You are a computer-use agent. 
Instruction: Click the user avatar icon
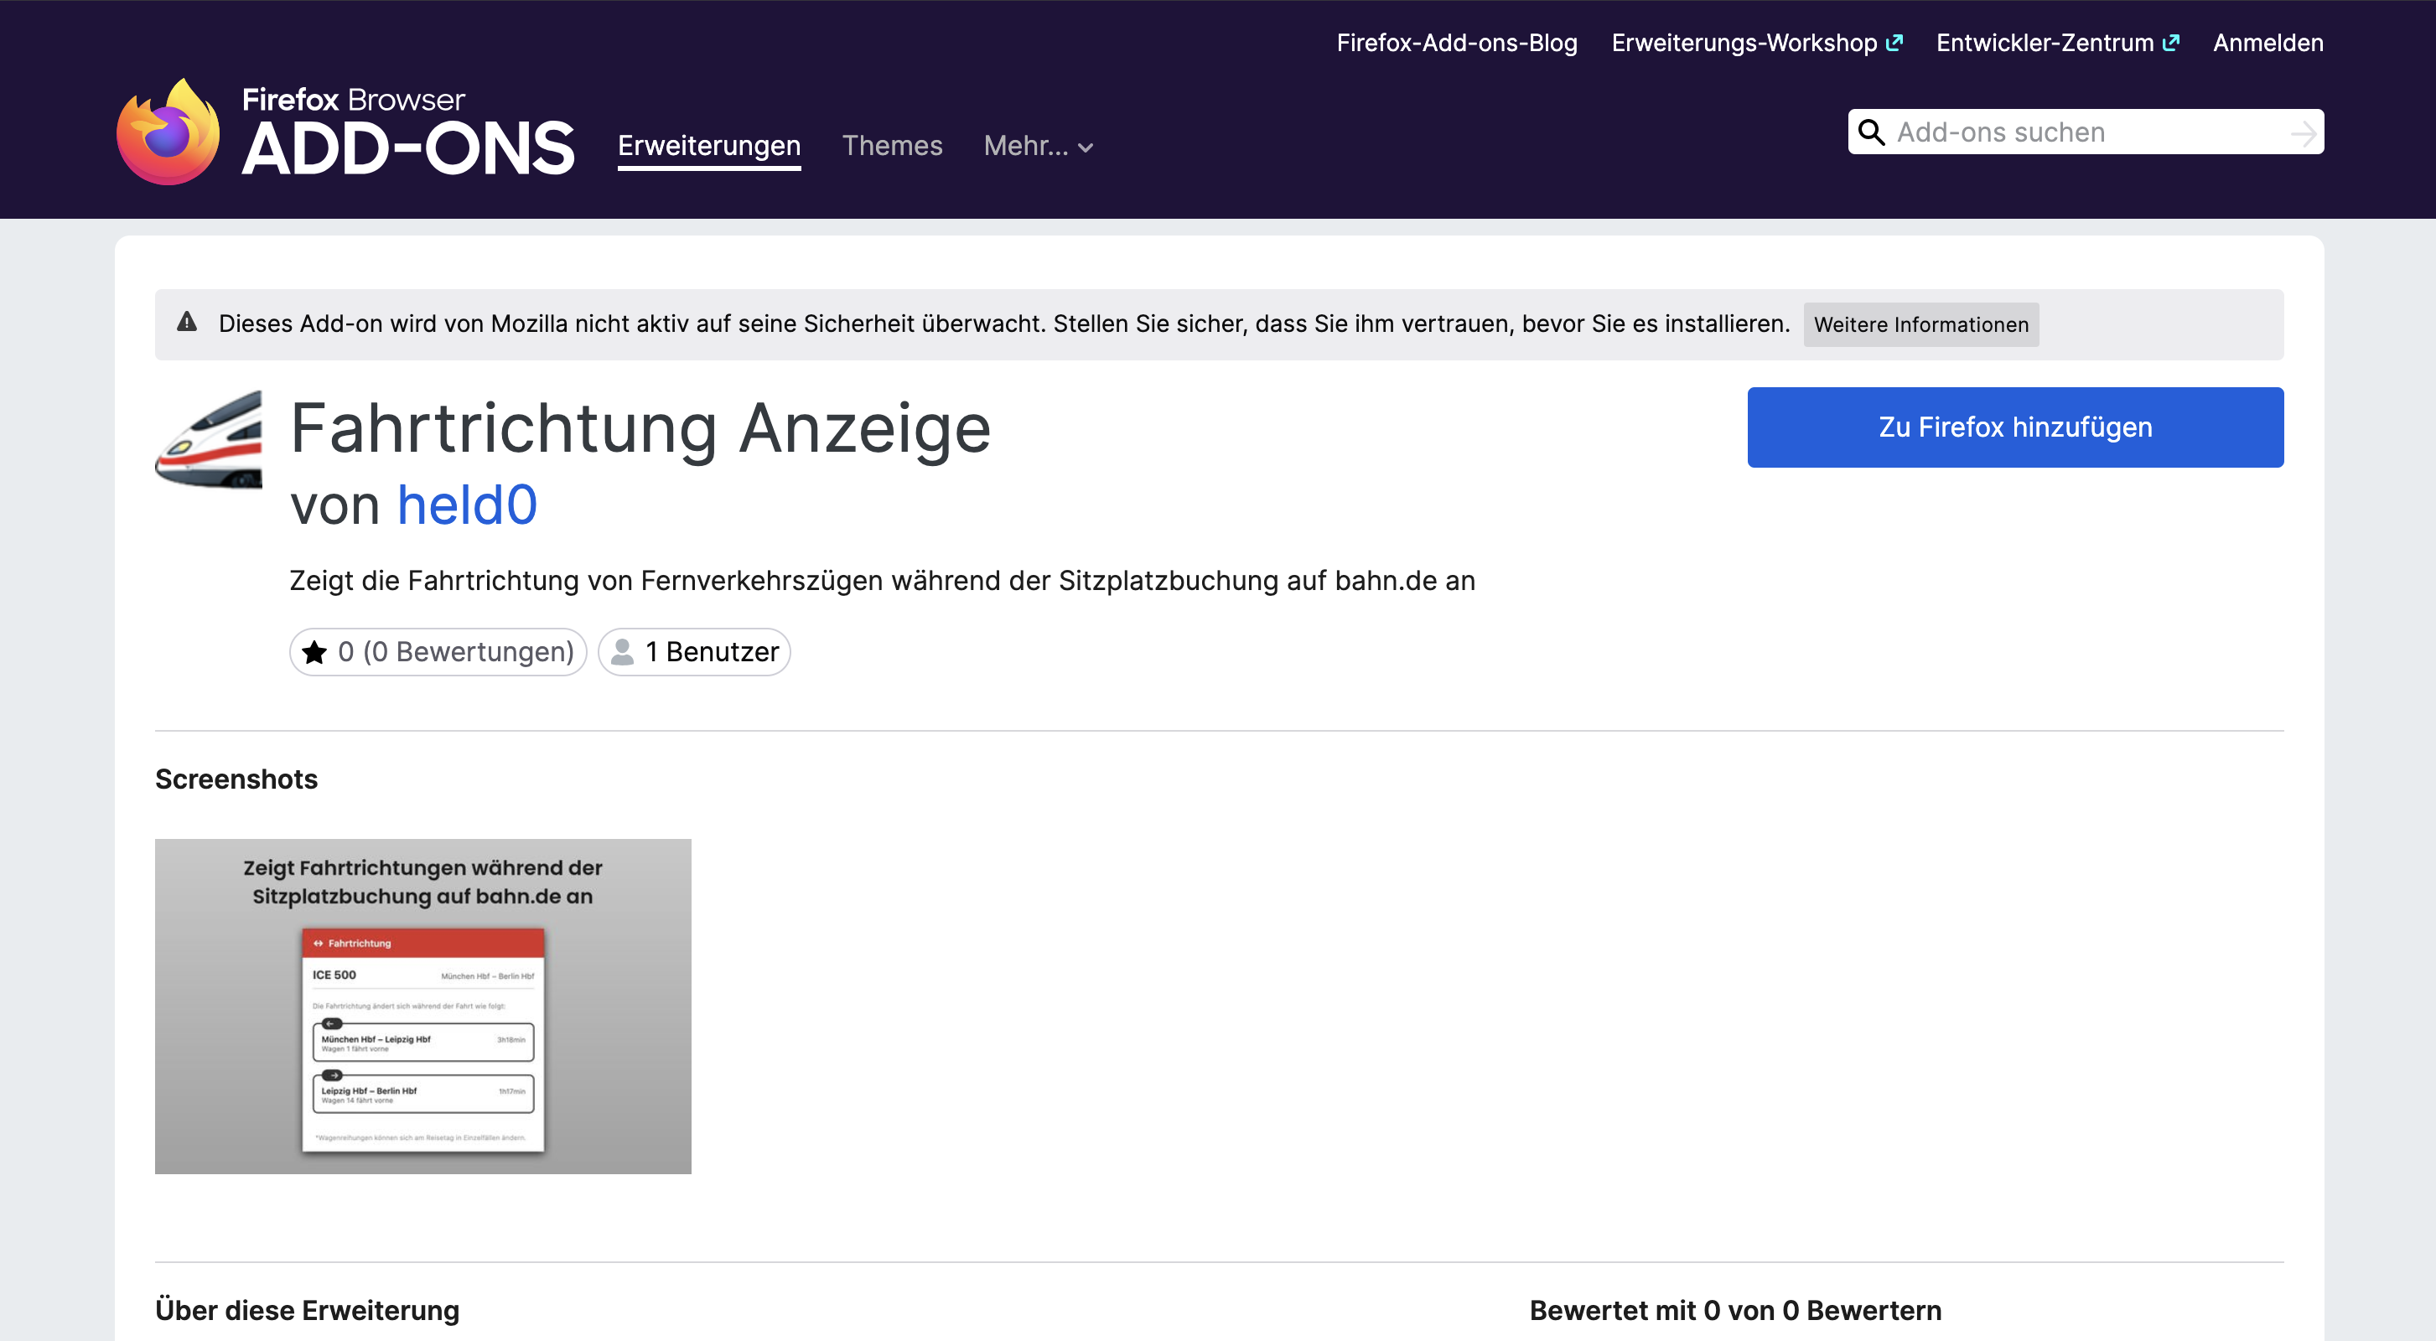coord(622,651)
